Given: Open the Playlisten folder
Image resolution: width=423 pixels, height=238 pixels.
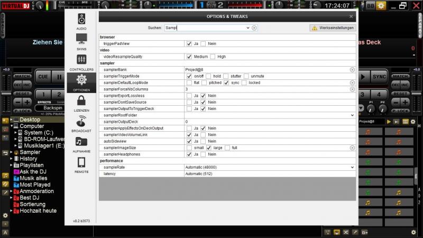Looking at the screenshot, I should tap(32, 165).
